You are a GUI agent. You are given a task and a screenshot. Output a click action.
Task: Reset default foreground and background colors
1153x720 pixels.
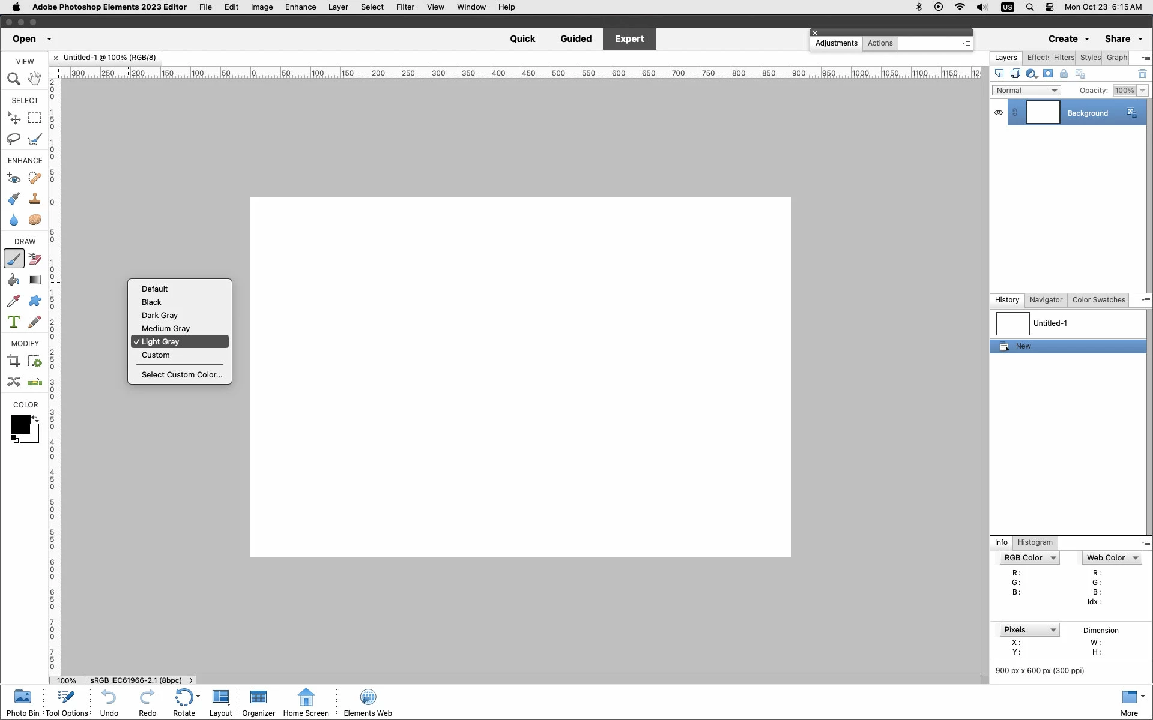(x=14, y=439)
